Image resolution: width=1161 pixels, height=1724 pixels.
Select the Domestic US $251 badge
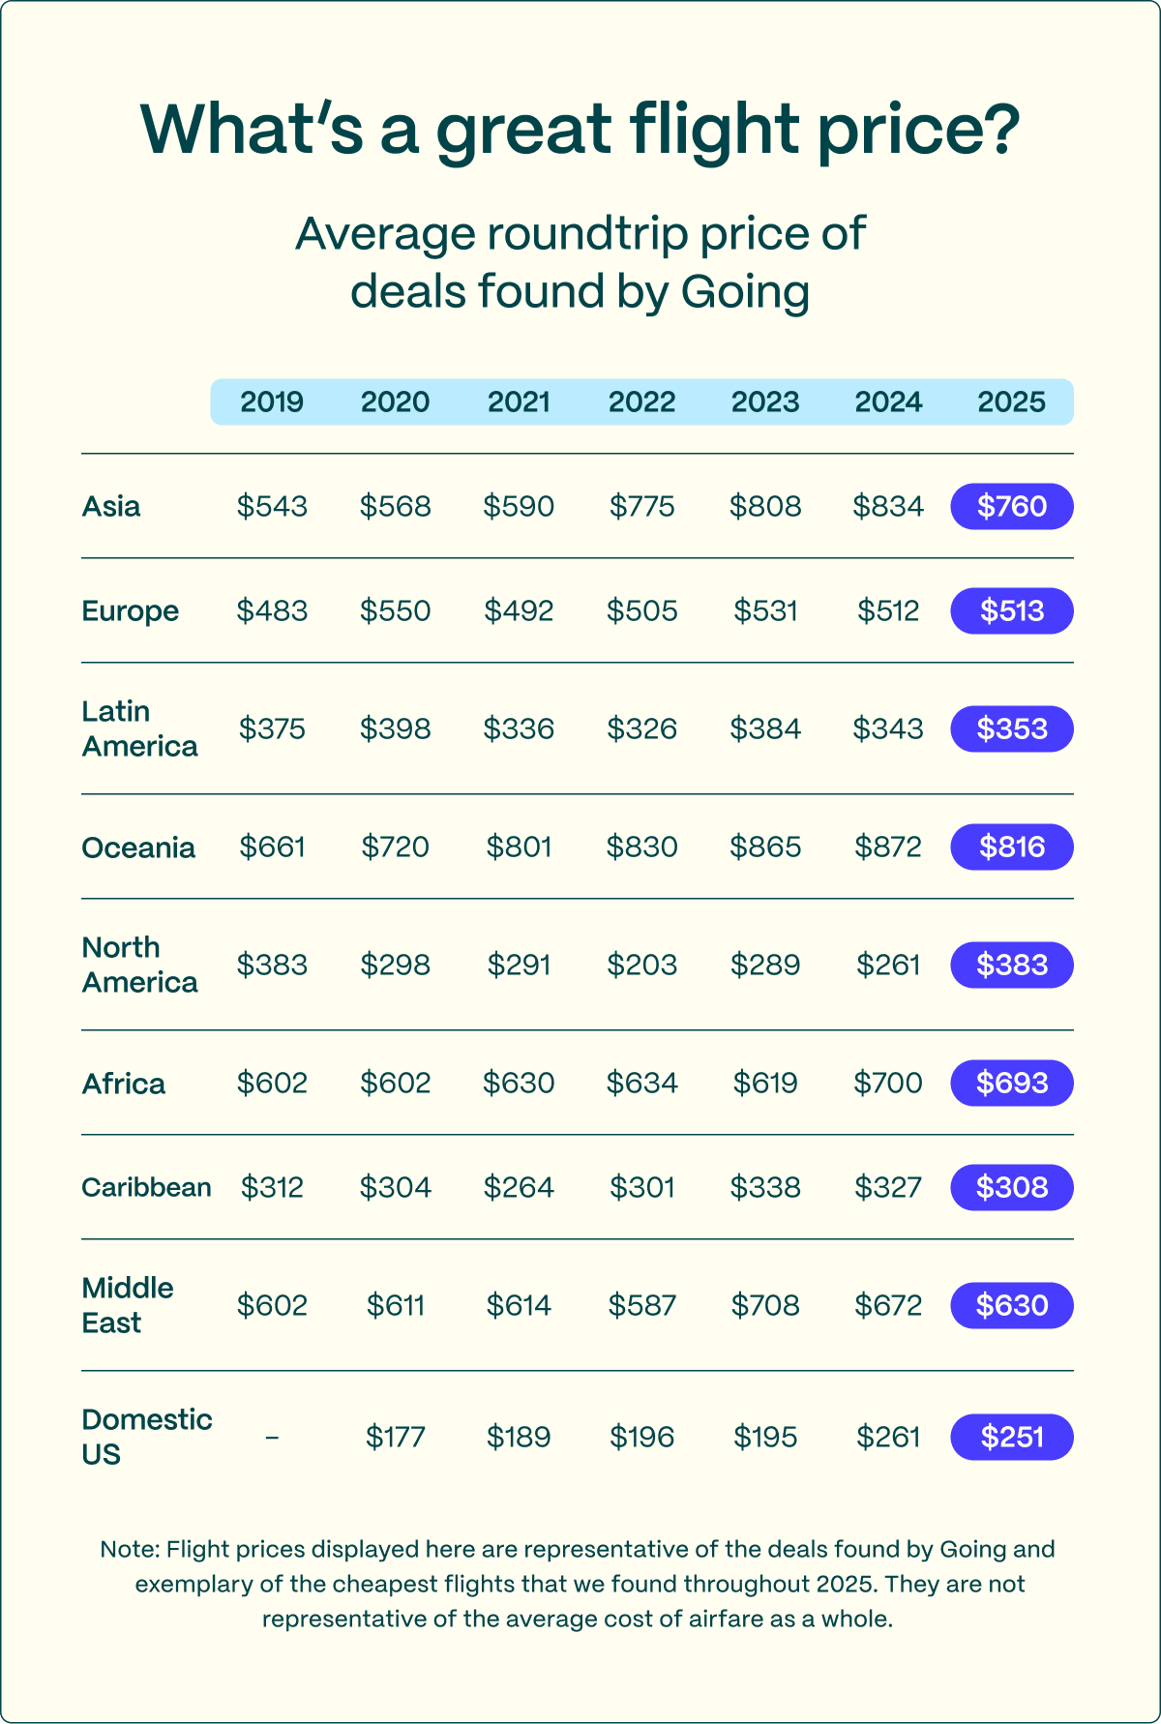(x=1012, y=1437)
